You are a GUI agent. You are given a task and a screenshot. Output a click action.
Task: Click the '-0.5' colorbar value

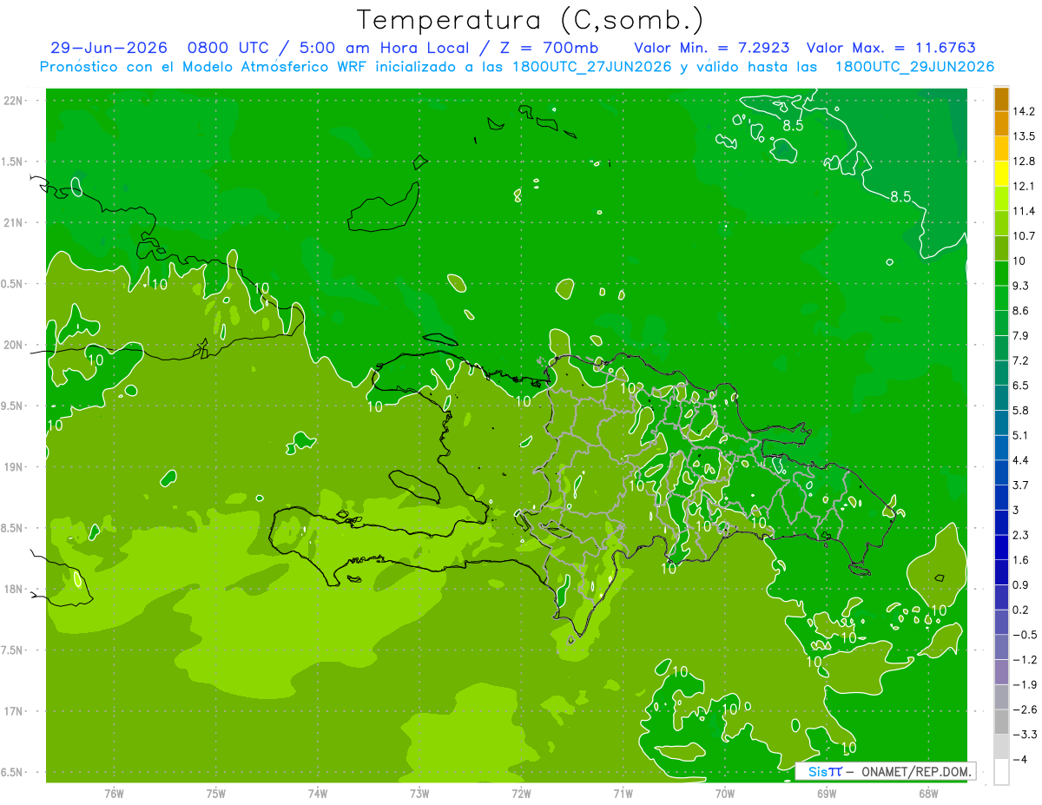point(1024,635)
